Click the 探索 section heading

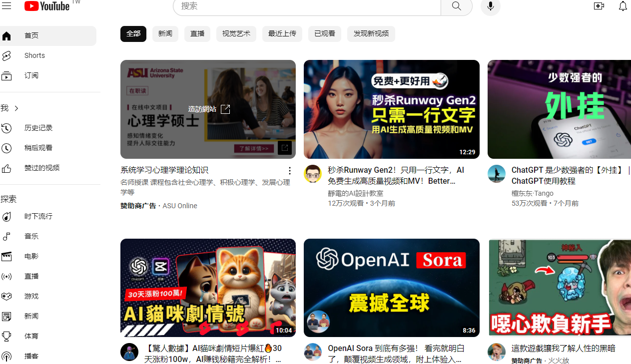coord(8,199)
